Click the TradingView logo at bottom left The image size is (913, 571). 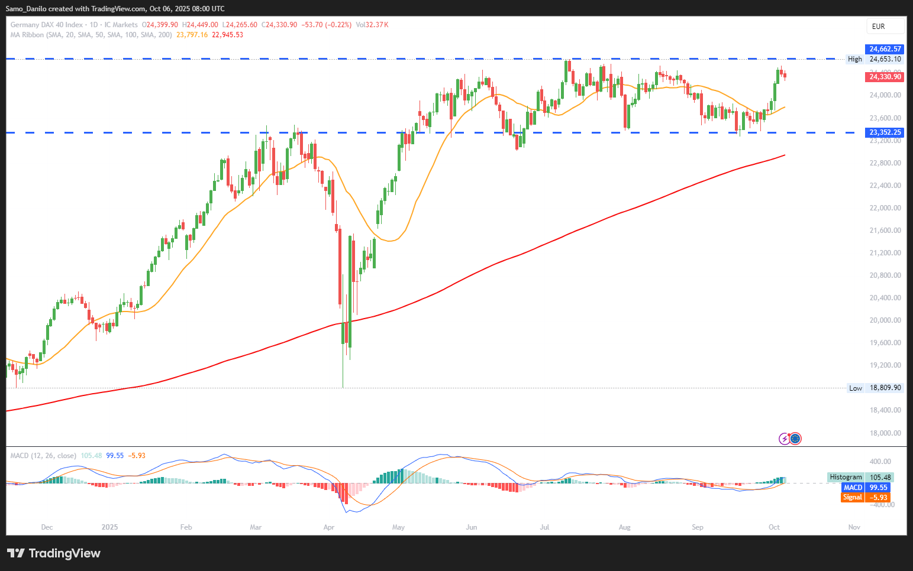pyautogui.click(x=53, y=553)
